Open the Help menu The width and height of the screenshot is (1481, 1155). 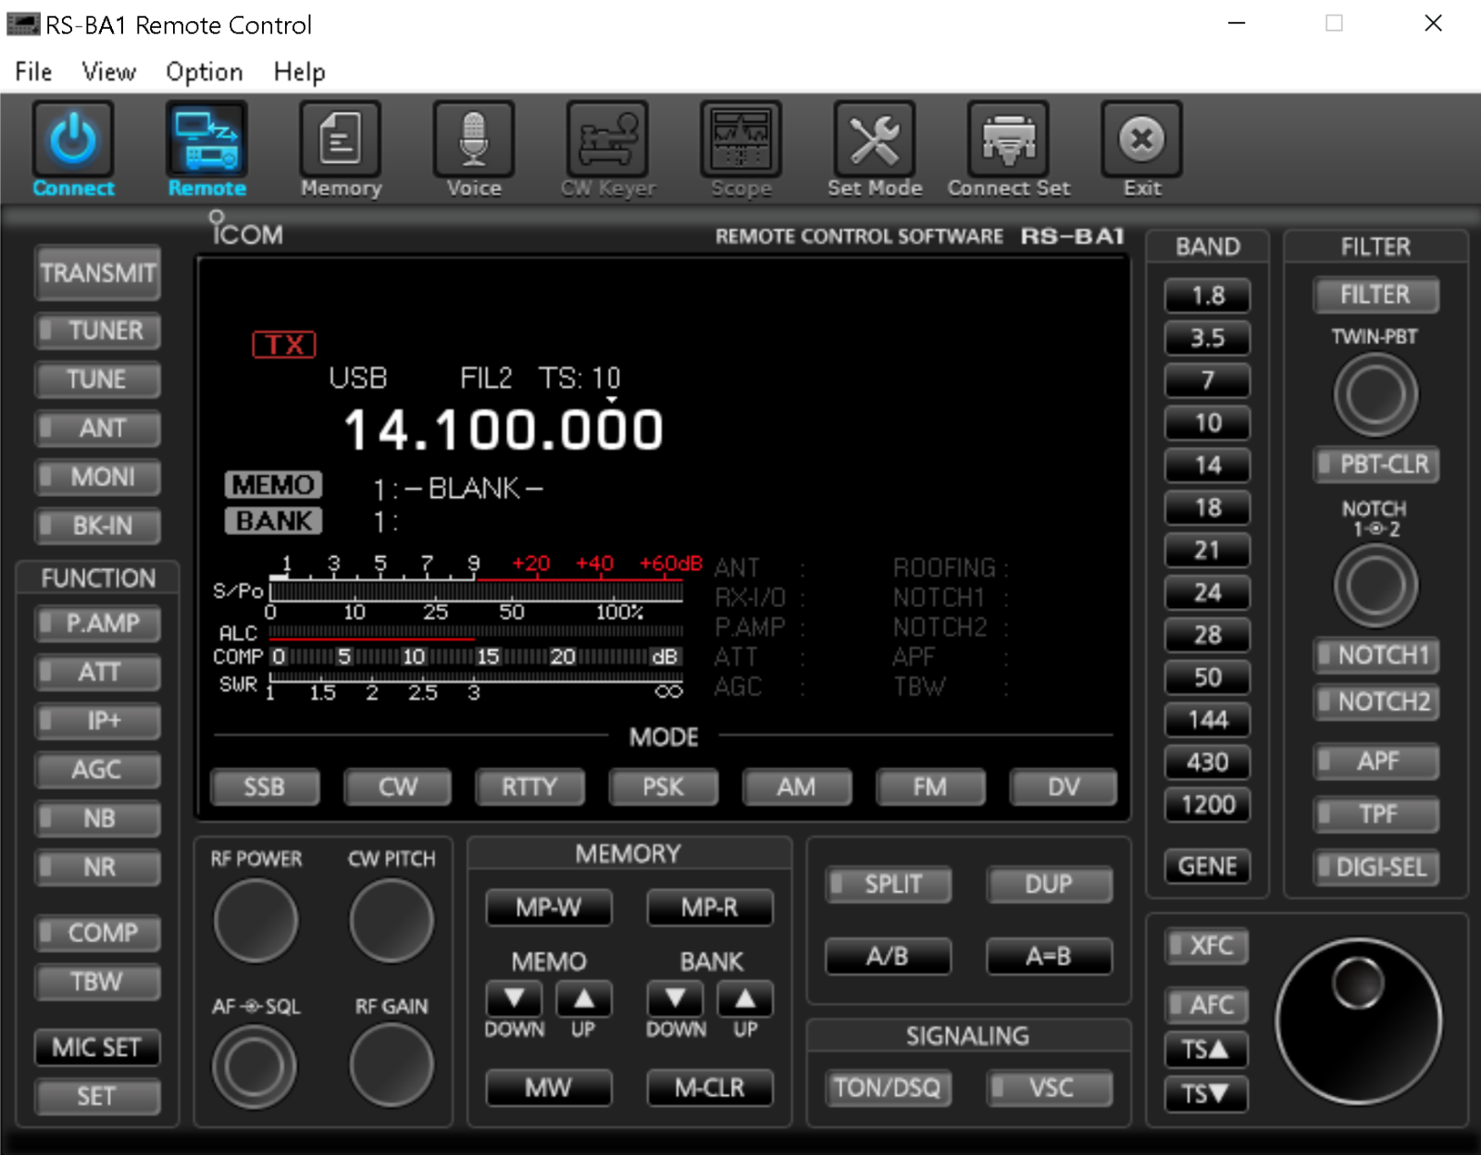point(299,71)
